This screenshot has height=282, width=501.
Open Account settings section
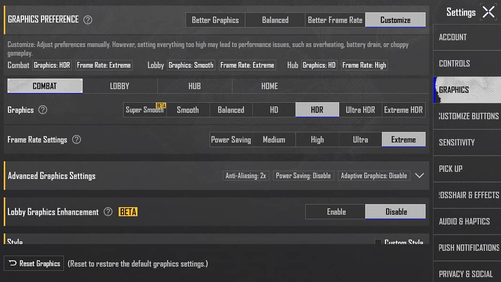tap(467, 37)
